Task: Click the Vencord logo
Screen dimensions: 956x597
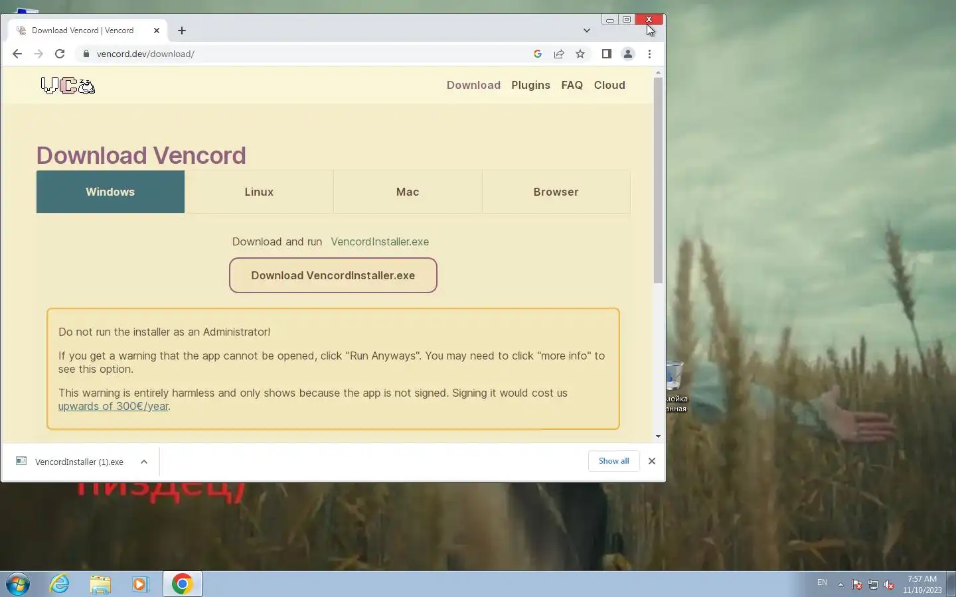Action: (x=68, y=86)
